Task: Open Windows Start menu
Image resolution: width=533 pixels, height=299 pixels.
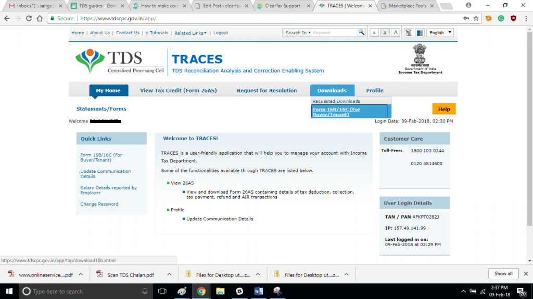Action: (9, 291)
